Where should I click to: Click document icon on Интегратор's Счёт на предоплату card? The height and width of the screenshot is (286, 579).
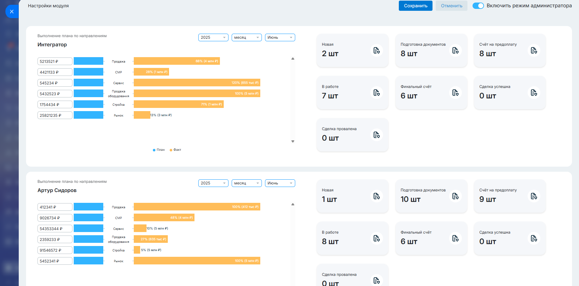pos(534,50)
